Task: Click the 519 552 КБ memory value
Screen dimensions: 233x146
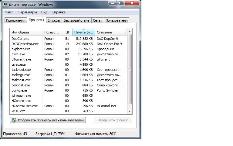Action: click(x=84, y=39)
